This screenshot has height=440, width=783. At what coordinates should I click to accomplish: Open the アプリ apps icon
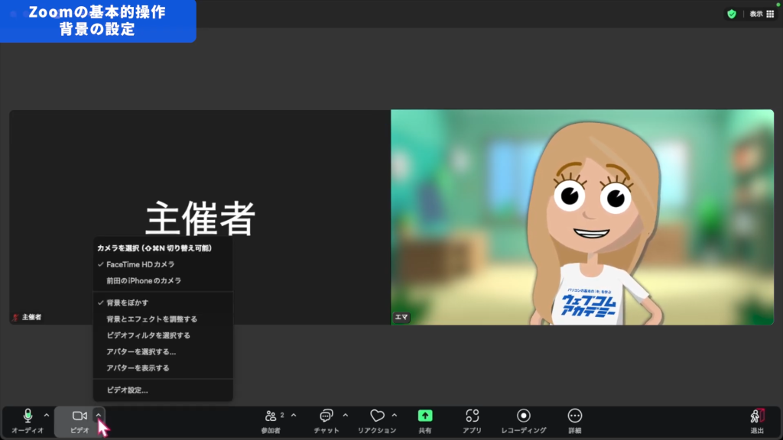click(472, 416)
